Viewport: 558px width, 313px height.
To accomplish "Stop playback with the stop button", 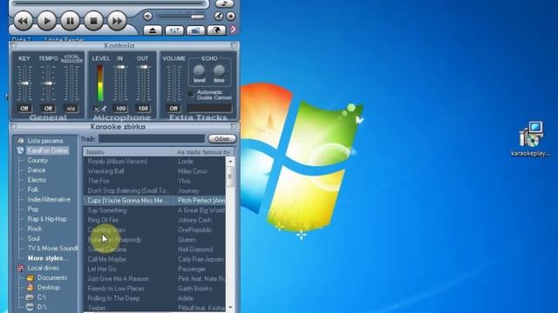I will click(93, 21).
